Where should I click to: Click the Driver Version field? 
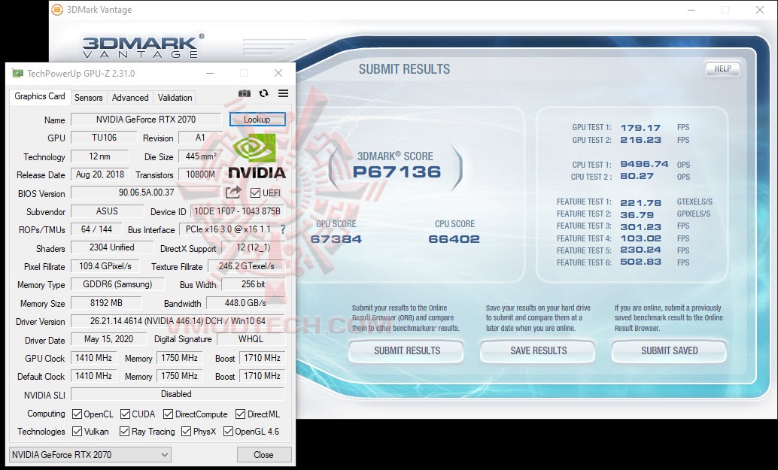178,321
